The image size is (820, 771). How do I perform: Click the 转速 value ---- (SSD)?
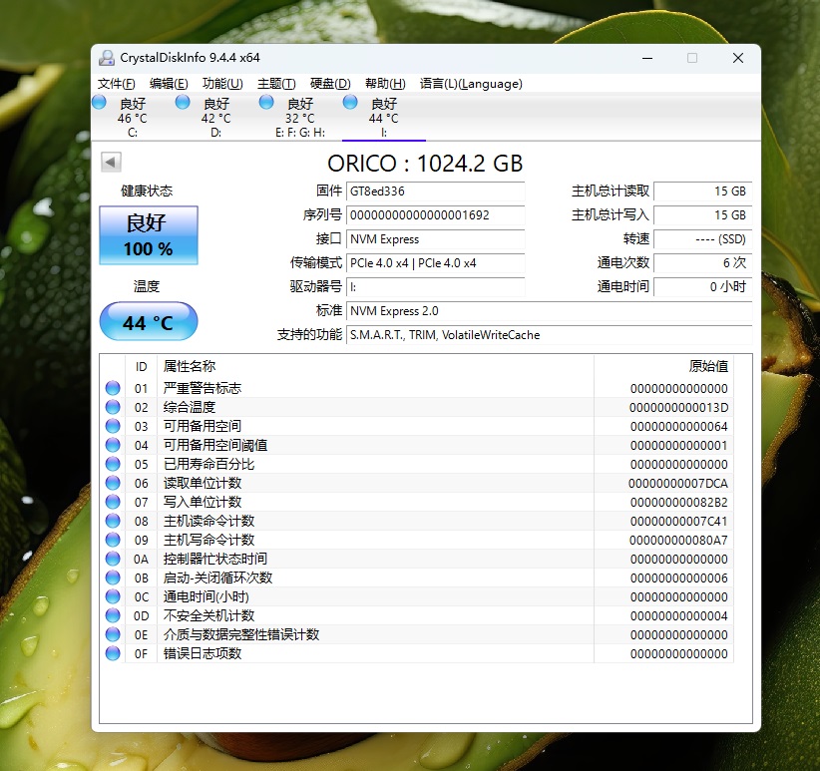pyautogui.click(x=703, y=239)
